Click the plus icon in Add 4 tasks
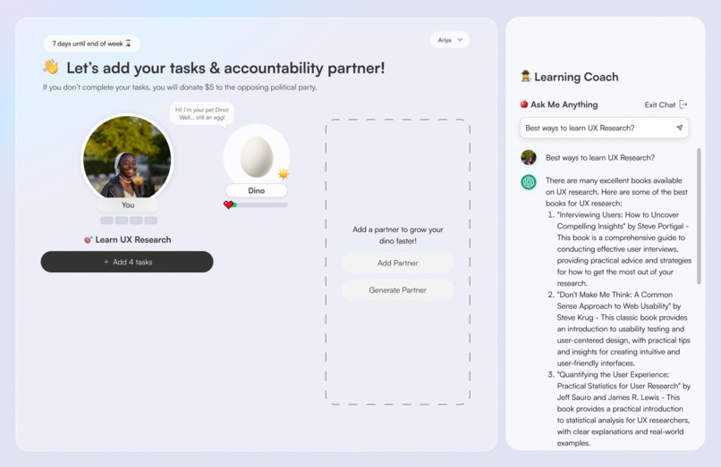The height and width of the screenshot is (467, 721). (x=106, y=262)
